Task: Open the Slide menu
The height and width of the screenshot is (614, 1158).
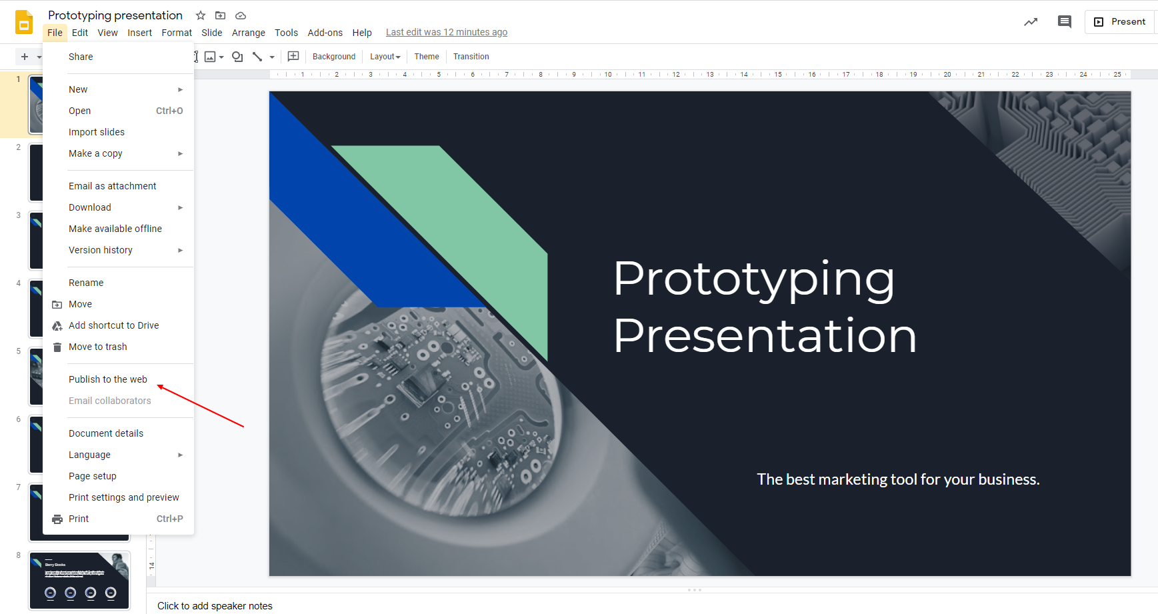Action: click(212, 33)
